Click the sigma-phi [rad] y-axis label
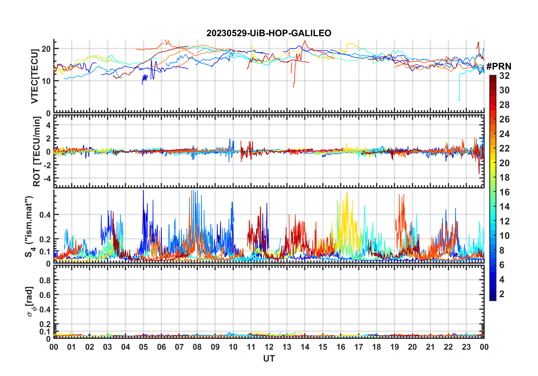538x376 pixels. pos(31,301)
